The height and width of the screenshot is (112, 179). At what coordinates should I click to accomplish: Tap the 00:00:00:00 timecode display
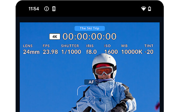pos(89,36)
